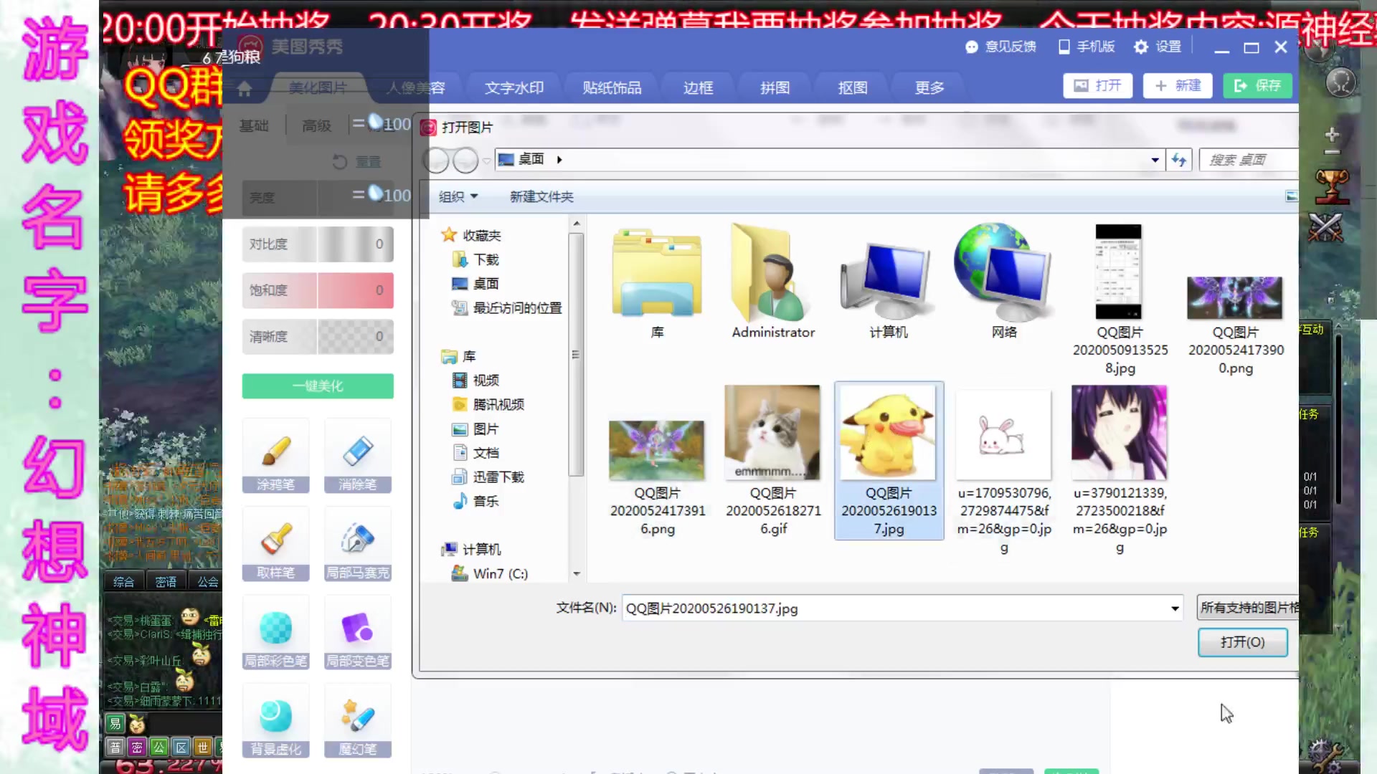Select the 局部变色笔 recolor brush tool
The width and height of the screenshot is (1377, 774).
pyautogui.click(x=357, y=632)
